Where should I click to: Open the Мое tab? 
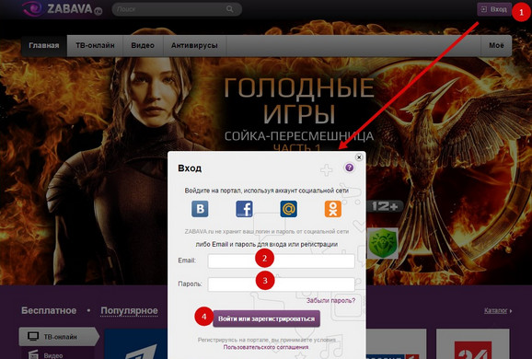(496, 45)
